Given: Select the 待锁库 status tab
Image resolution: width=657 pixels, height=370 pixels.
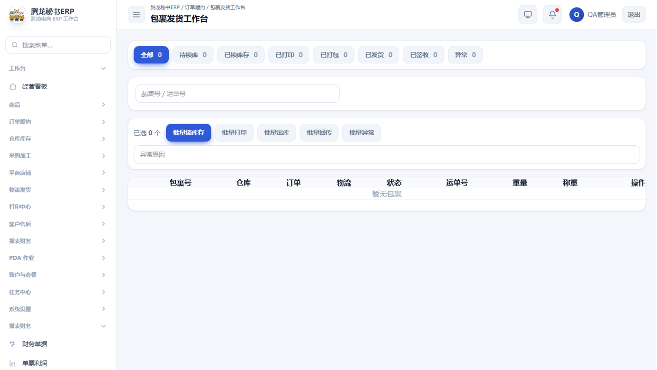Looking at the screenshot, I should pos(193,55).
